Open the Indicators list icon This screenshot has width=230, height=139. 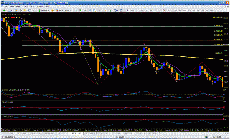[110, 10]
